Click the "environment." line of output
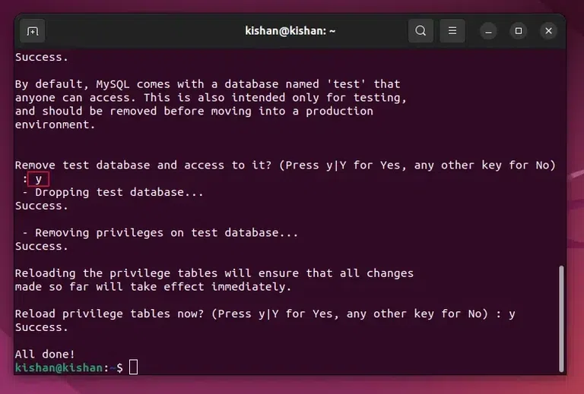The height and width of the screenshot is (394, 584). [56, 125]
